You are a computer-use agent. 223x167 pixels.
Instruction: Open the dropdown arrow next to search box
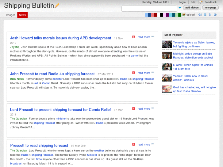[x=180, y=8]
